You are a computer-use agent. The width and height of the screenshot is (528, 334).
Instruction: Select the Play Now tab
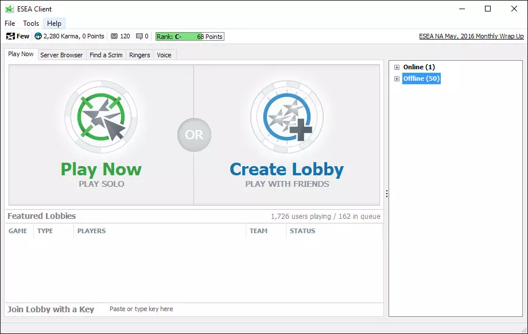[x=21, y=54]
